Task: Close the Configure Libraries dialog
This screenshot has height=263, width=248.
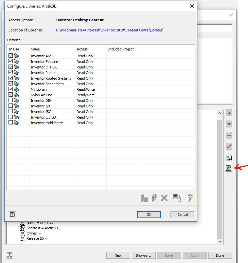Action: tap(192, 6)
